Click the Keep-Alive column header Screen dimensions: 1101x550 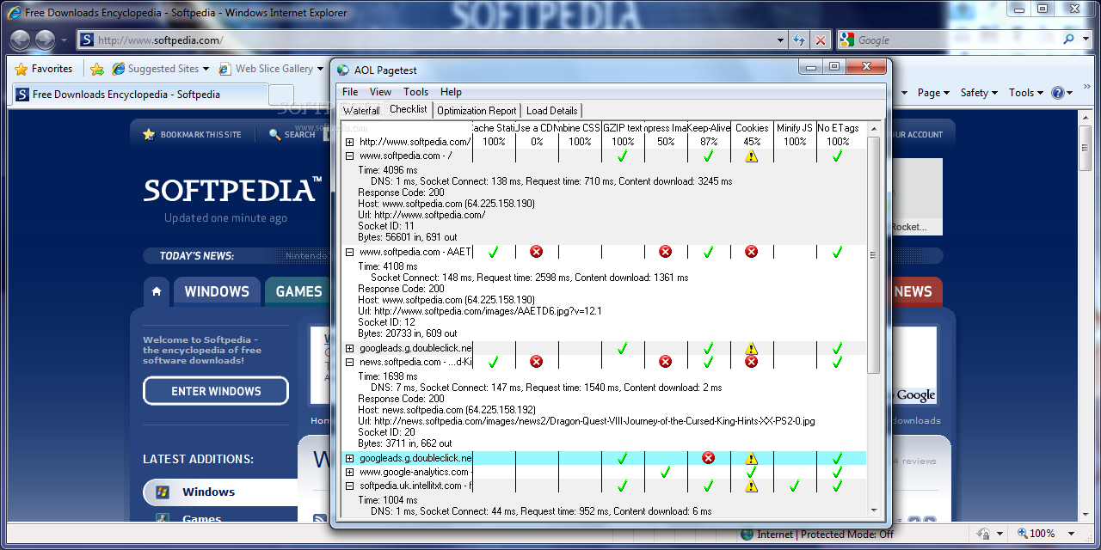(x=709, y=128)
